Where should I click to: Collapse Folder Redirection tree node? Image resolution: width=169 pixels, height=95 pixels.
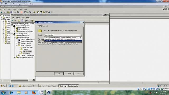(x=17, y=46)
